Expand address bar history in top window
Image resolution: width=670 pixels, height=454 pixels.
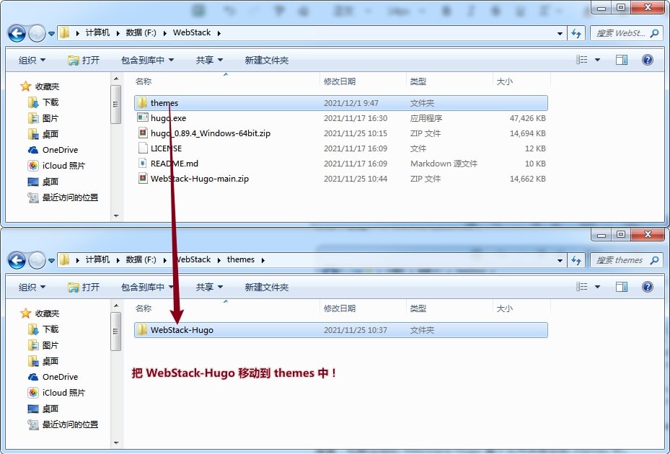tap(560, 33)
